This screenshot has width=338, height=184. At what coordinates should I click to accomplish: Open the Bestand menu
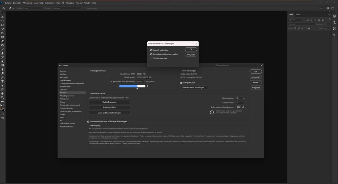click(8, 3)
